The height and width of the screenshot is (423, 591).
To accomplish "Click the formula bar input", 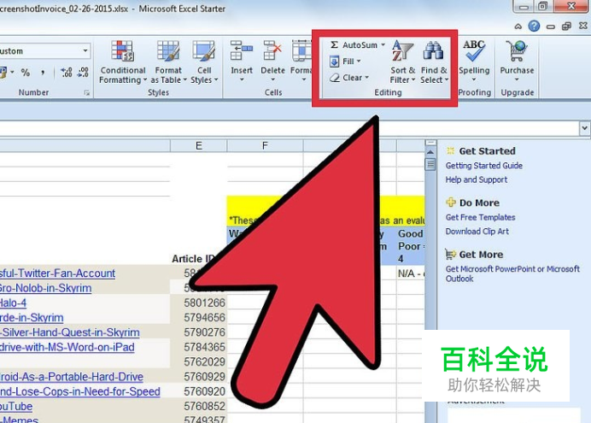I will pyautogui.click(x=289, y=128).
